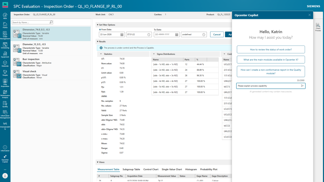The image size is (324, 182).
Task: Select the Visual check characteristic
Action: click(51, 74)
